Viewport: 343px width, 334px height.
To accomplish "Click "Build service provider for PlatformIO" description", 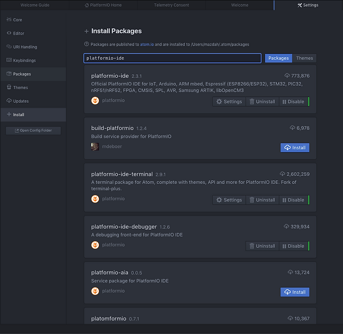I will (131, 137).
